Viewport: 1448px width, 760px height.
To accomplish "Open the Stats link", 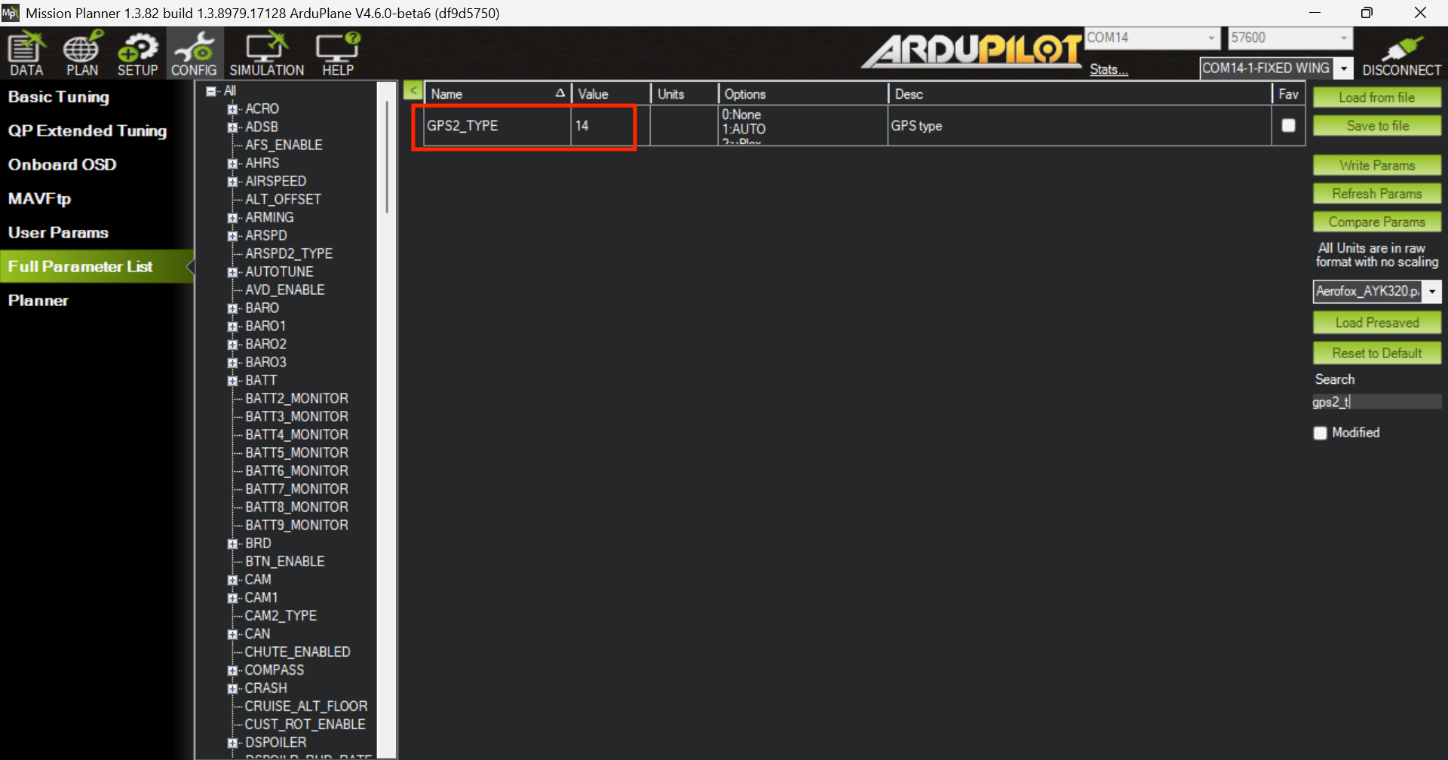I will pos(1108,69).
